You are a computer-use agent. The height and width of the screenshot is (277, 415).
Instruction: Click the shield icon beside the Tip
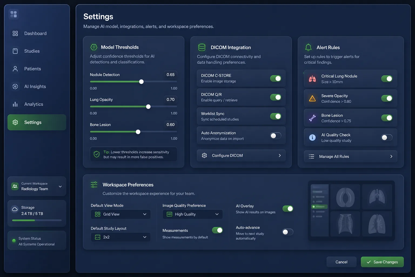click(96, 154)
